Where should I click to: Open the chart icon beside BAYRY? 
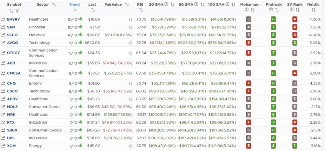pos(3,19)
